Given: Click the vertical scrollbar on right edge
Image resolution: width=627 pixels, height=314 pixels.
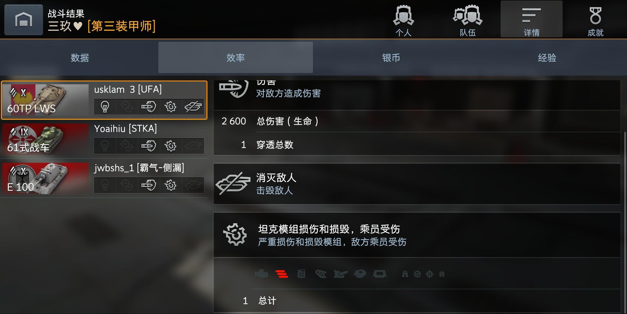Looking at the screenshot, I should pyautogui.click(x=625, y=221).
